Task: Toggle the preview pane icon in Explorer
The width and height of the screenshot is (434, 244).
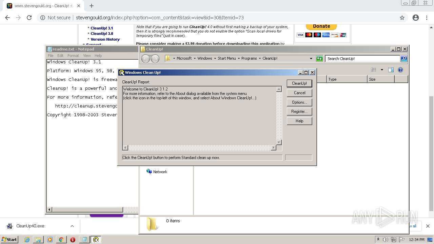Action: (x=391, y=70)
